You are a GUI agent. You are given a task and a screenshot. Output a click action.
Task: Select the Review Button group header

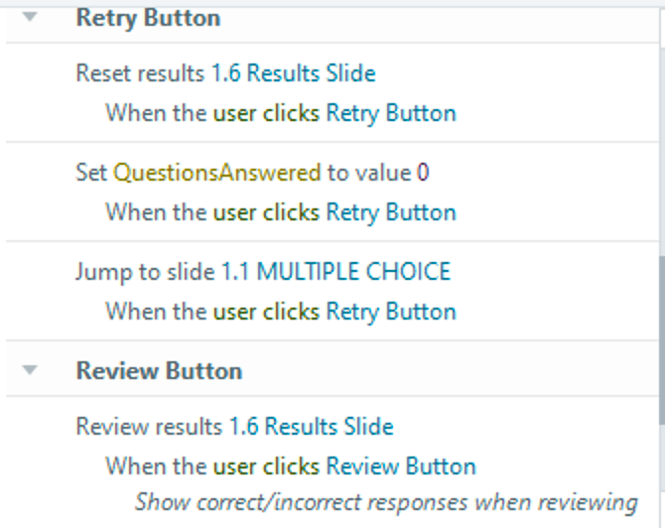(159, 370)
